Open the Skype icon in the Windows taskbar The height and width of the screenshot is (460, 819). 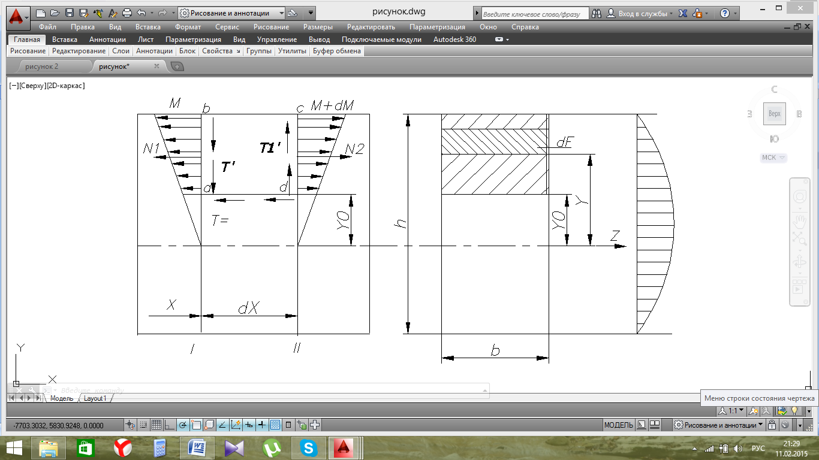pos(309,447)
